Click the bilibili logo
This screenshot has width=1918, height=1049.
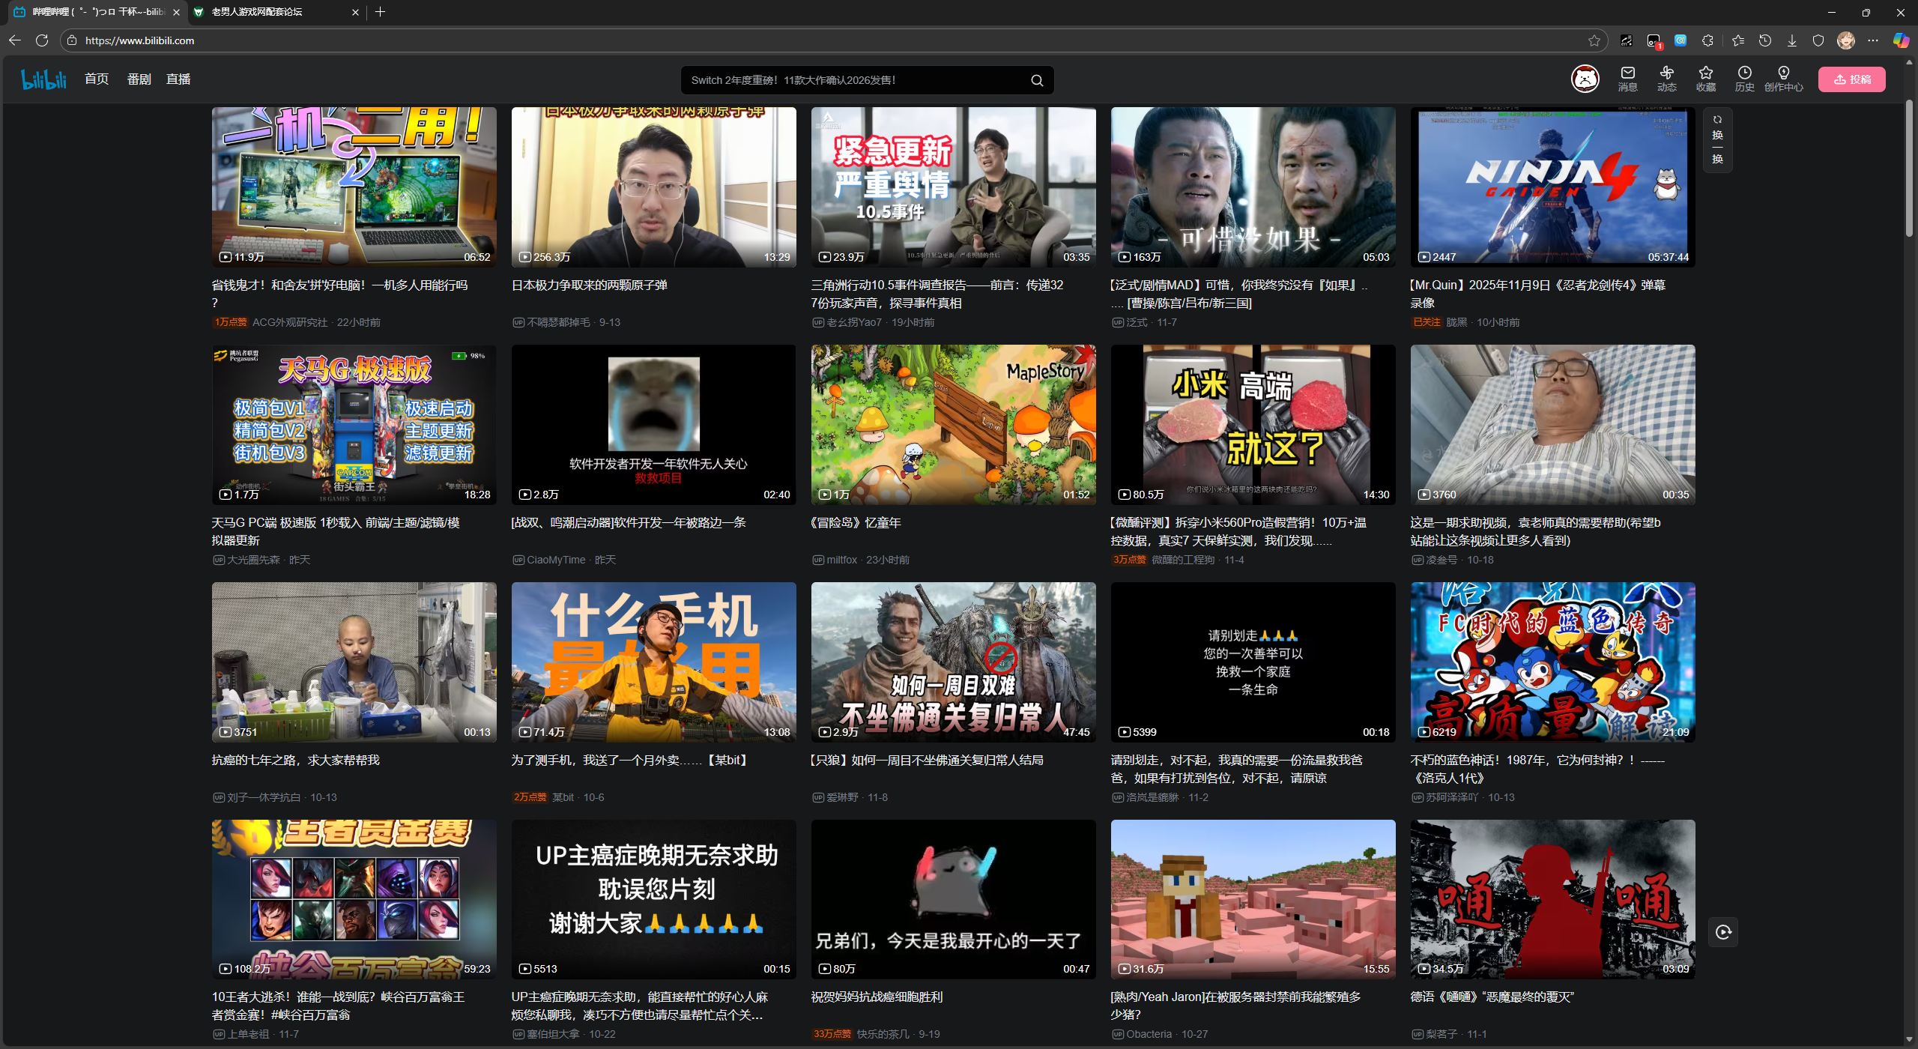(43, 79)
